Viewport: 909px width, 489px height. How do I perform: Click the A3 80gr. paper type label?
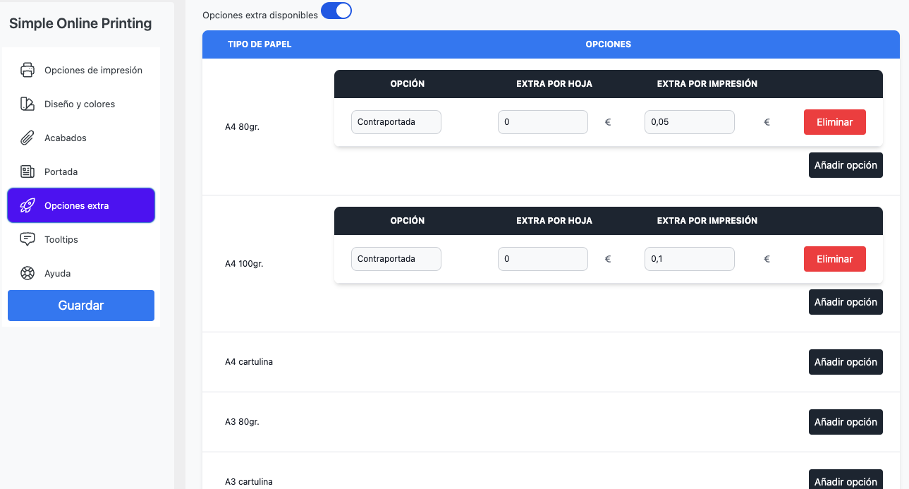point(243,422)
